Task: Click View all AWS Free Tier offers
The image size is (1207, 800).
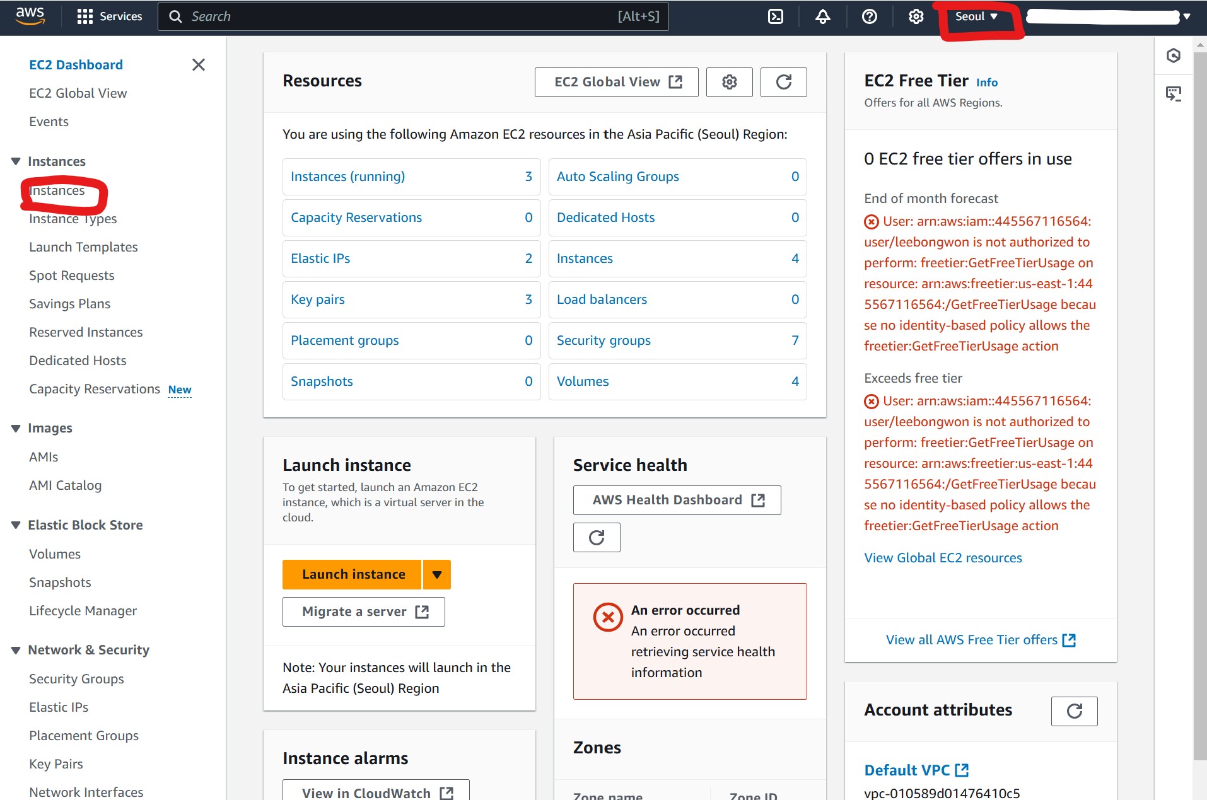Action: [x=981, y=640]
